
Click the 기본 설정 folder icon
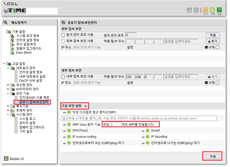pyautogui.click(x=9, y=32)
